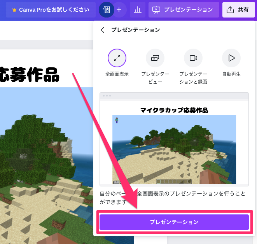The height and width of the screenshot is (244, 257).
Task: Open the 共有 share menu
Action: pos(238,10)
